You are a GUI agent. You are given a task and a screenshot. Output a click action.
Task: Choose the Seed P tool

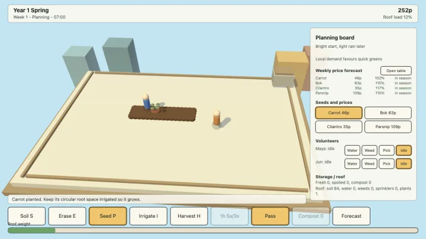click(x=108, y=216)
